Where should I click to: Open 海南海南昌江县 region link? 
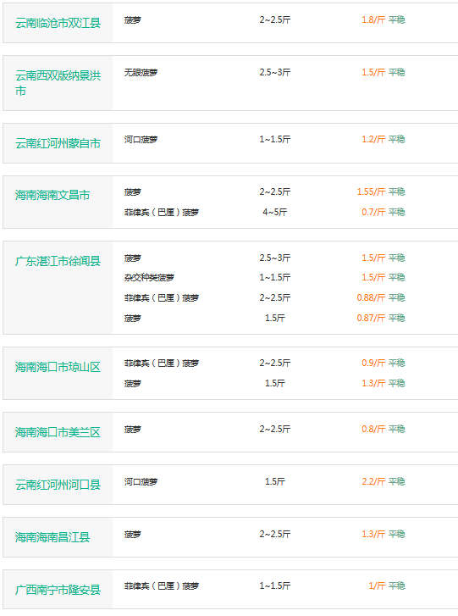[52, 537]
